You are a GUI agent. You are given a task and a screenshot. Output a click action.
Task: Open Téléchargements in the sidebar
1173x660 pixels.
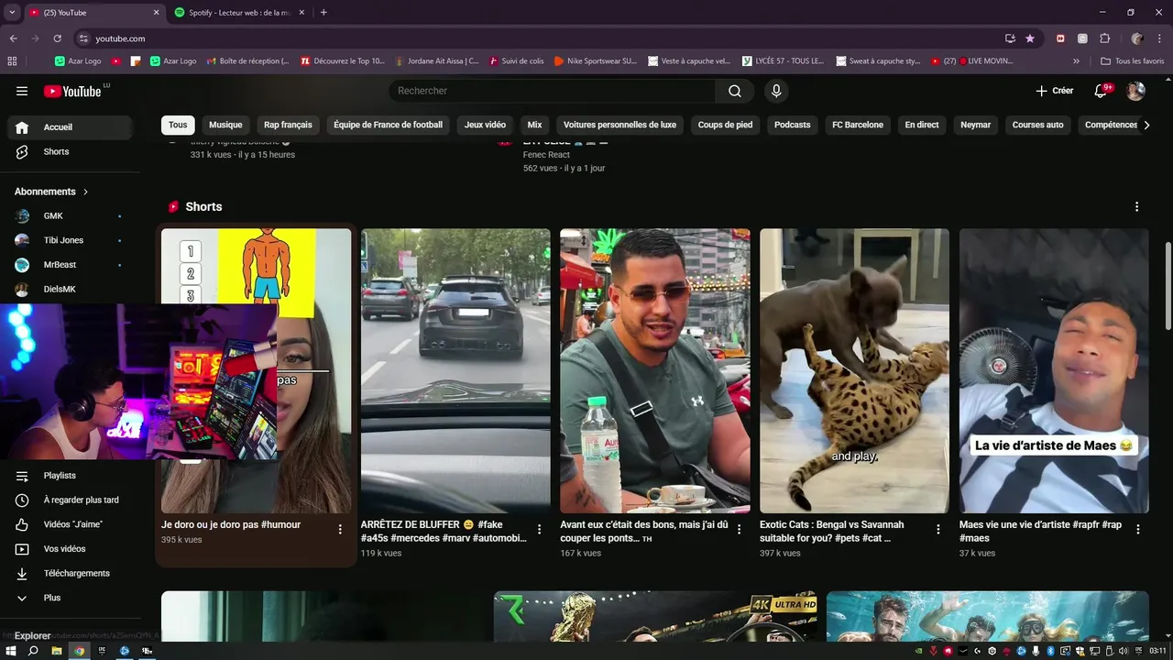[x=70, y=573]
